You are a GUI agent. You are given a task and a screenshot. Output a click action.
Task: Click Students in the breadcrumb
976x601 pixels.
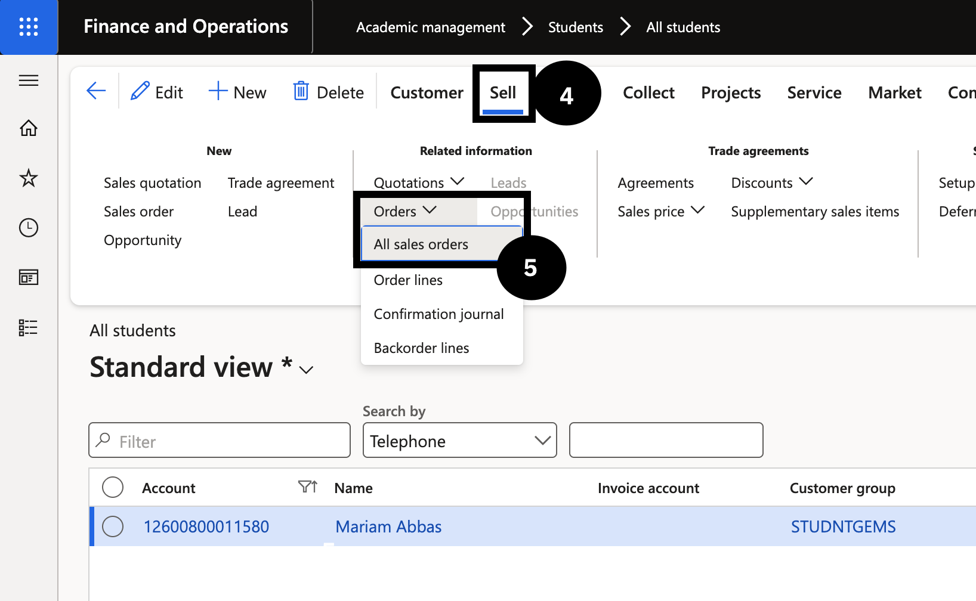576,27
